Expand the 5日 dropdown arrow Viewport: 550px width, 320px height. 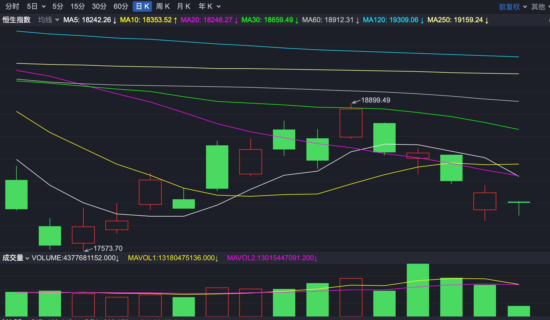[x=44, y=6]
